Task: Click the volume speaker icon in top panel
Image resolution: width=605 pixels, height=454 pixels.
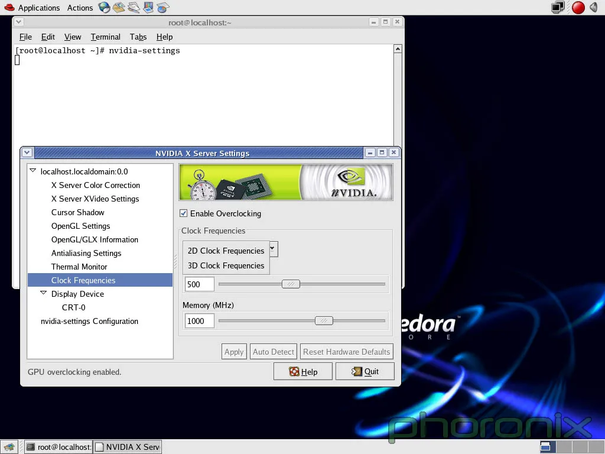Action: [594, 7]
